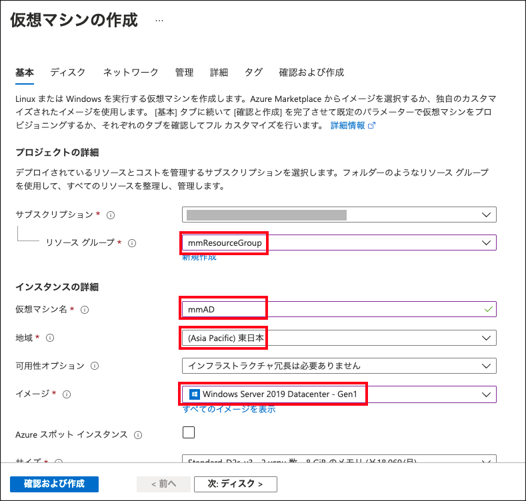Expand the サブスクリプション dropdown
The width and height of the screenshot is (526, 501).
tap(339, 215)
